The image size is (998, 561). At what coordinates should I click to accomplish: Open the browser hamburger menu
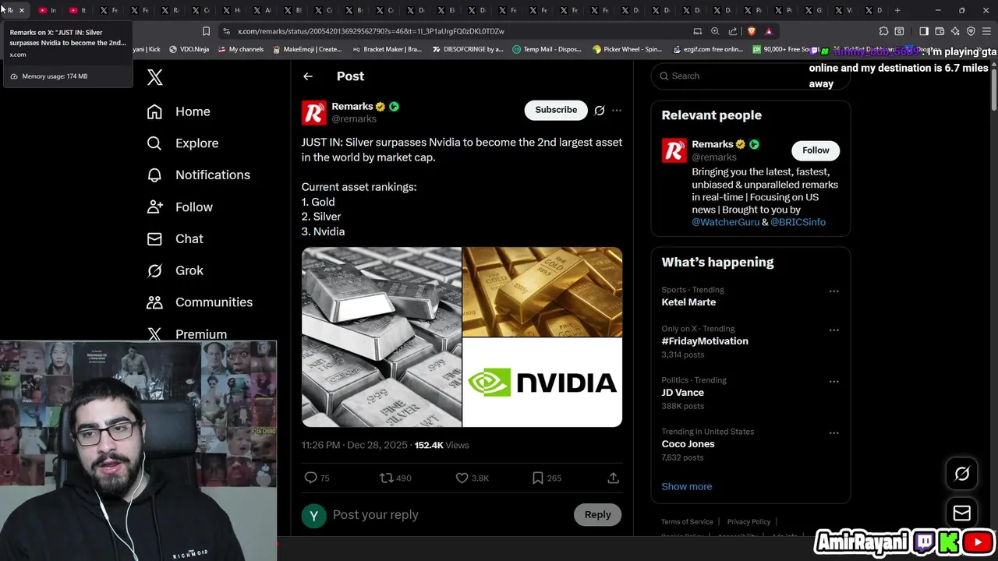[986, 31]
